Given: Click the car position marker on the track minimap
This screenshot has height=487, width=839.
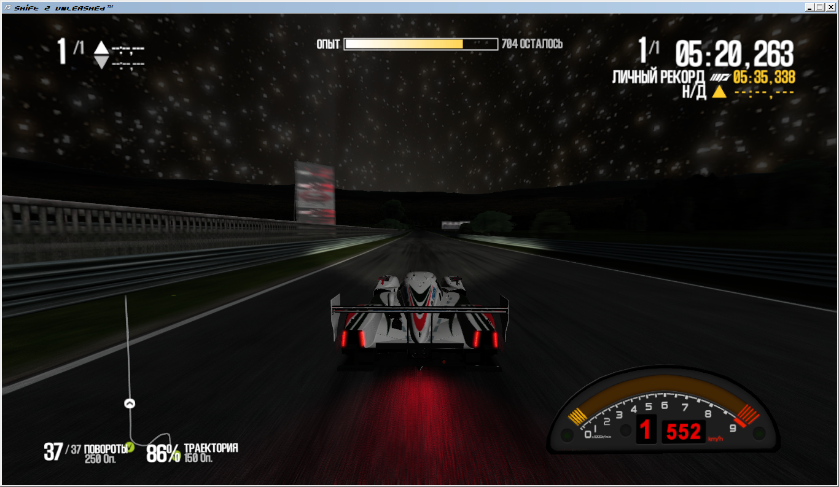Looking at the screenshot, I should point(130,403).
